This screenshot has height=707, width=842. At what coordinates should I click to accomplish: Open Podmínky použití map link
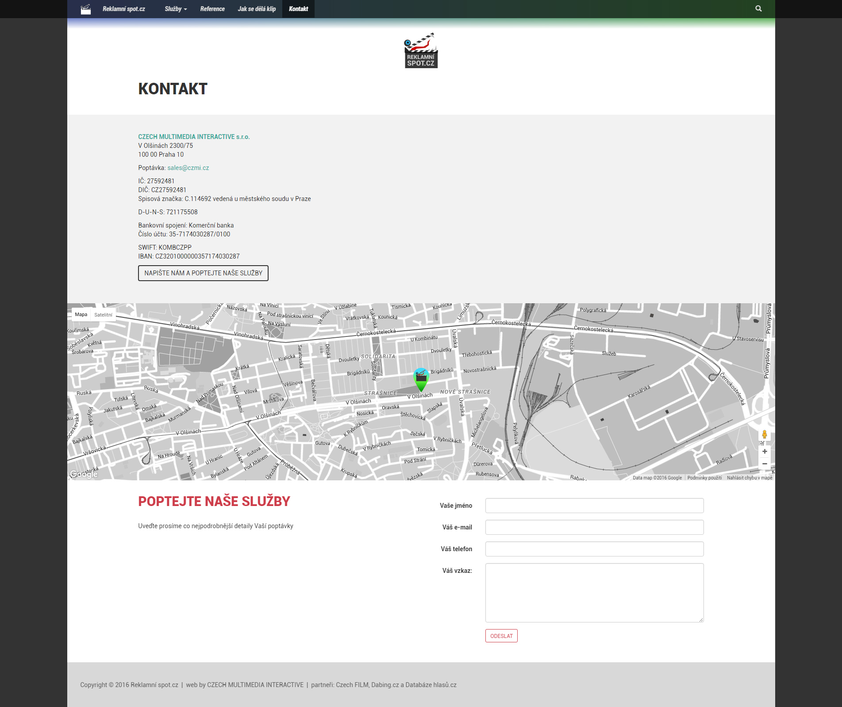pyautogui.click(x=704, y=478)
